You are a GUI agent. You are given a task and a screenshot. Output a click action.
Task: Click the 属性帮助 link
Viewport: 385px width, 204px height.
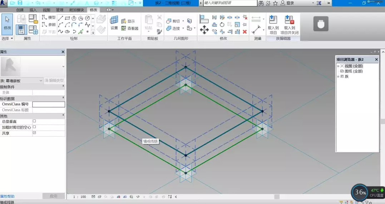coord(8,196)
